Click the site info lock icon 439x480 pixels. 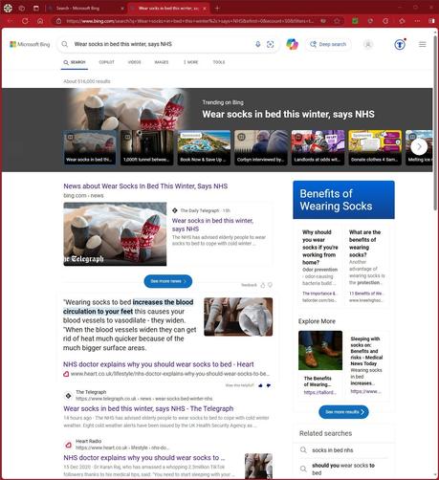[x=58, y=21]
